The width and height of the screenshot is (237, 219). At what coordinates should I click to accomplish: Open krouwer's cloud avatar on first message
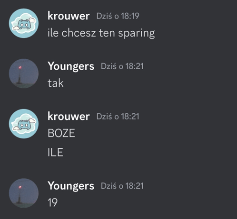click(x=24, y=23)
